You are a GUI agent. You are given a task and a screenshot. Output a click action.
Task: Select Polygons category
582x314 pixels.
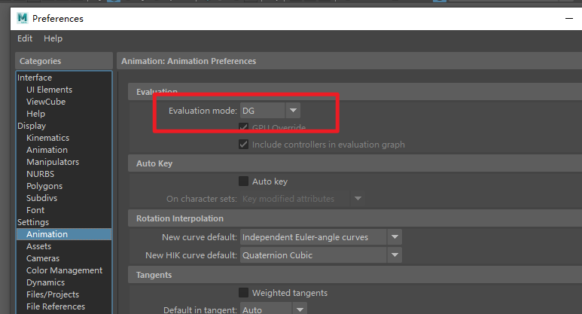(x=44, y=186)
